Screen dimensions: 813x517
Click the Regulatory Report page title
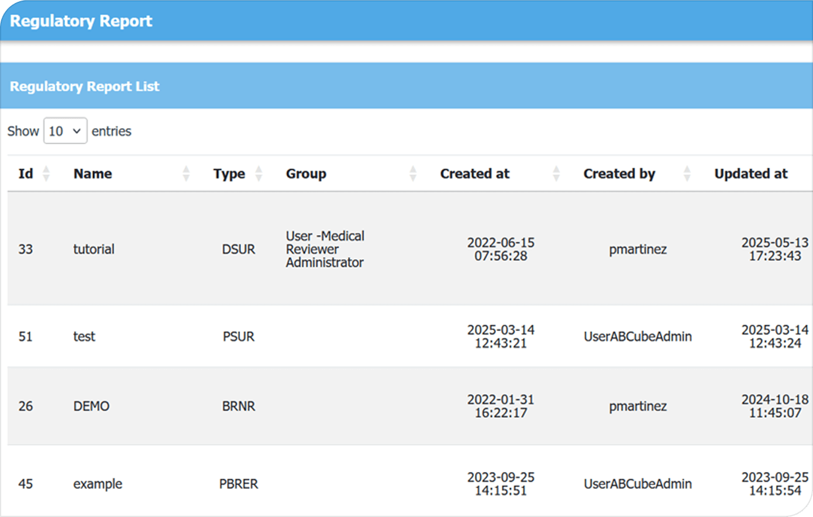click(81, 21)
